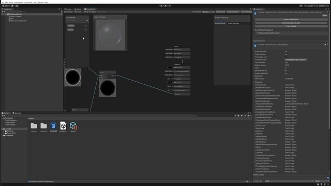Screen dimensions: 331x186
Task: Click View Generated Shader button
Action: (291, 23)
